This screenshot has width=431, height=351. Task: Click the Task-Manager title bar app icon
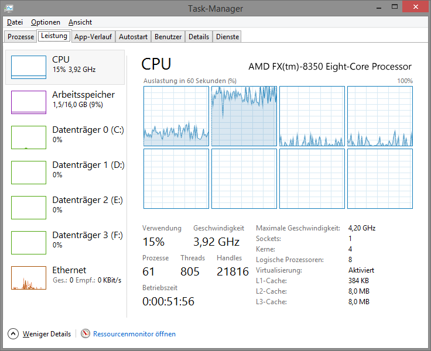(9, 8)
